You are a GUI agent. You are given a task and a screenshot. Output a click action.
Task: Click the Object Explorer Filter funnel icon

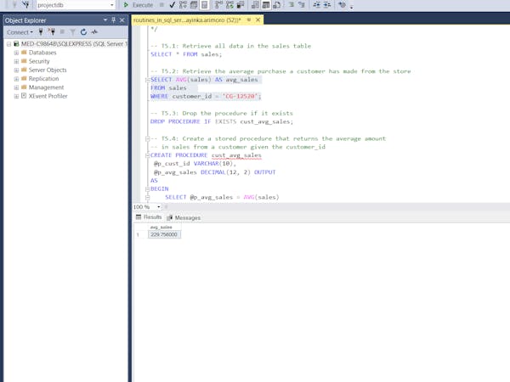pos(72,32)
